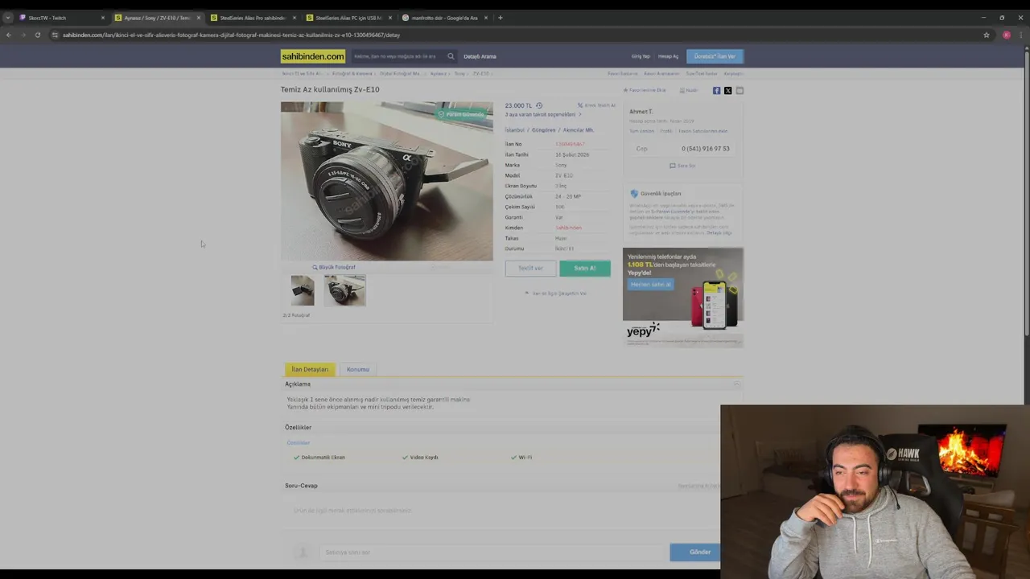Click Soru Sor message link
The width and height of the screenshot is (1030, 579).
pyautogui.click(x=682, y=166)
